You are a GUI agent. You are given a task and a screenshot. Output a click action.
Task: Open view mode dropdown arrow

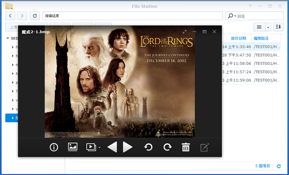268,27
